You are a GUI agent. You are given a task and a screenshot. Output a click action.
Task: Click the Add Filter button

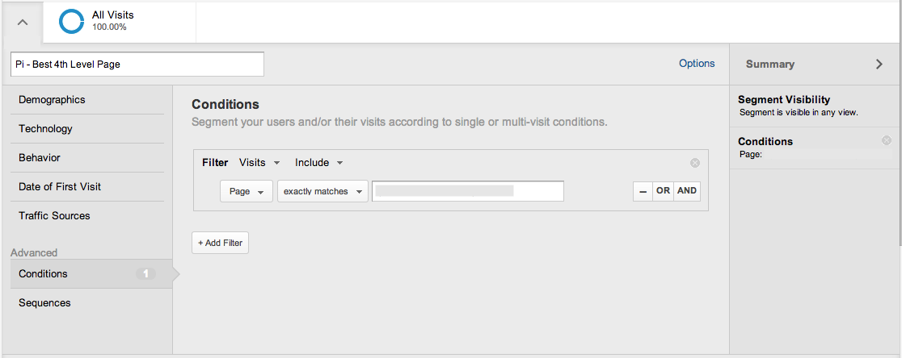coord(220,243)
